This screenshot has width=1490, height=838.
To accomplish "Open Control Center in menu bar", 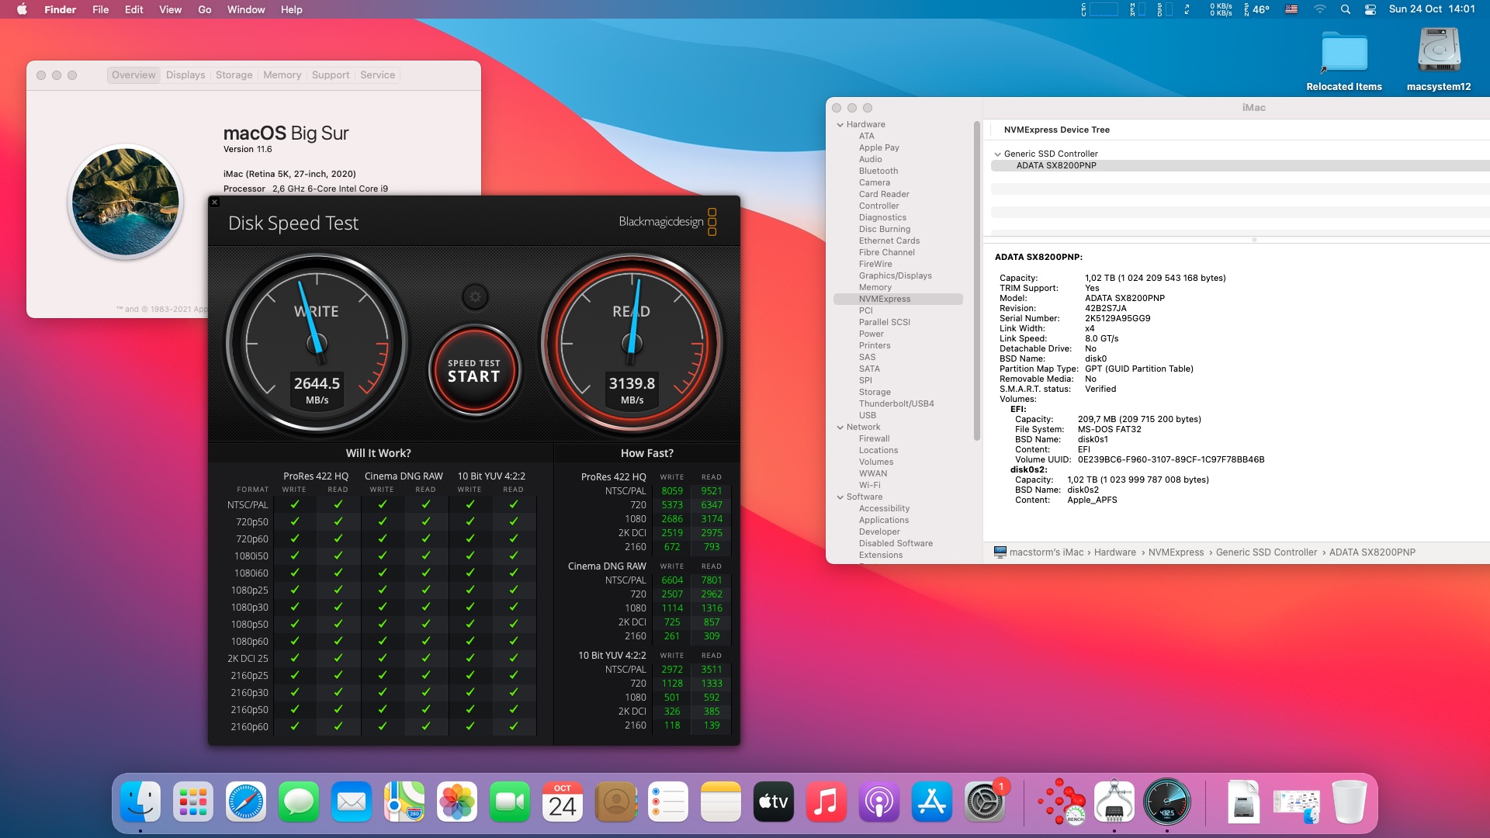I will tap(1370, 9).
